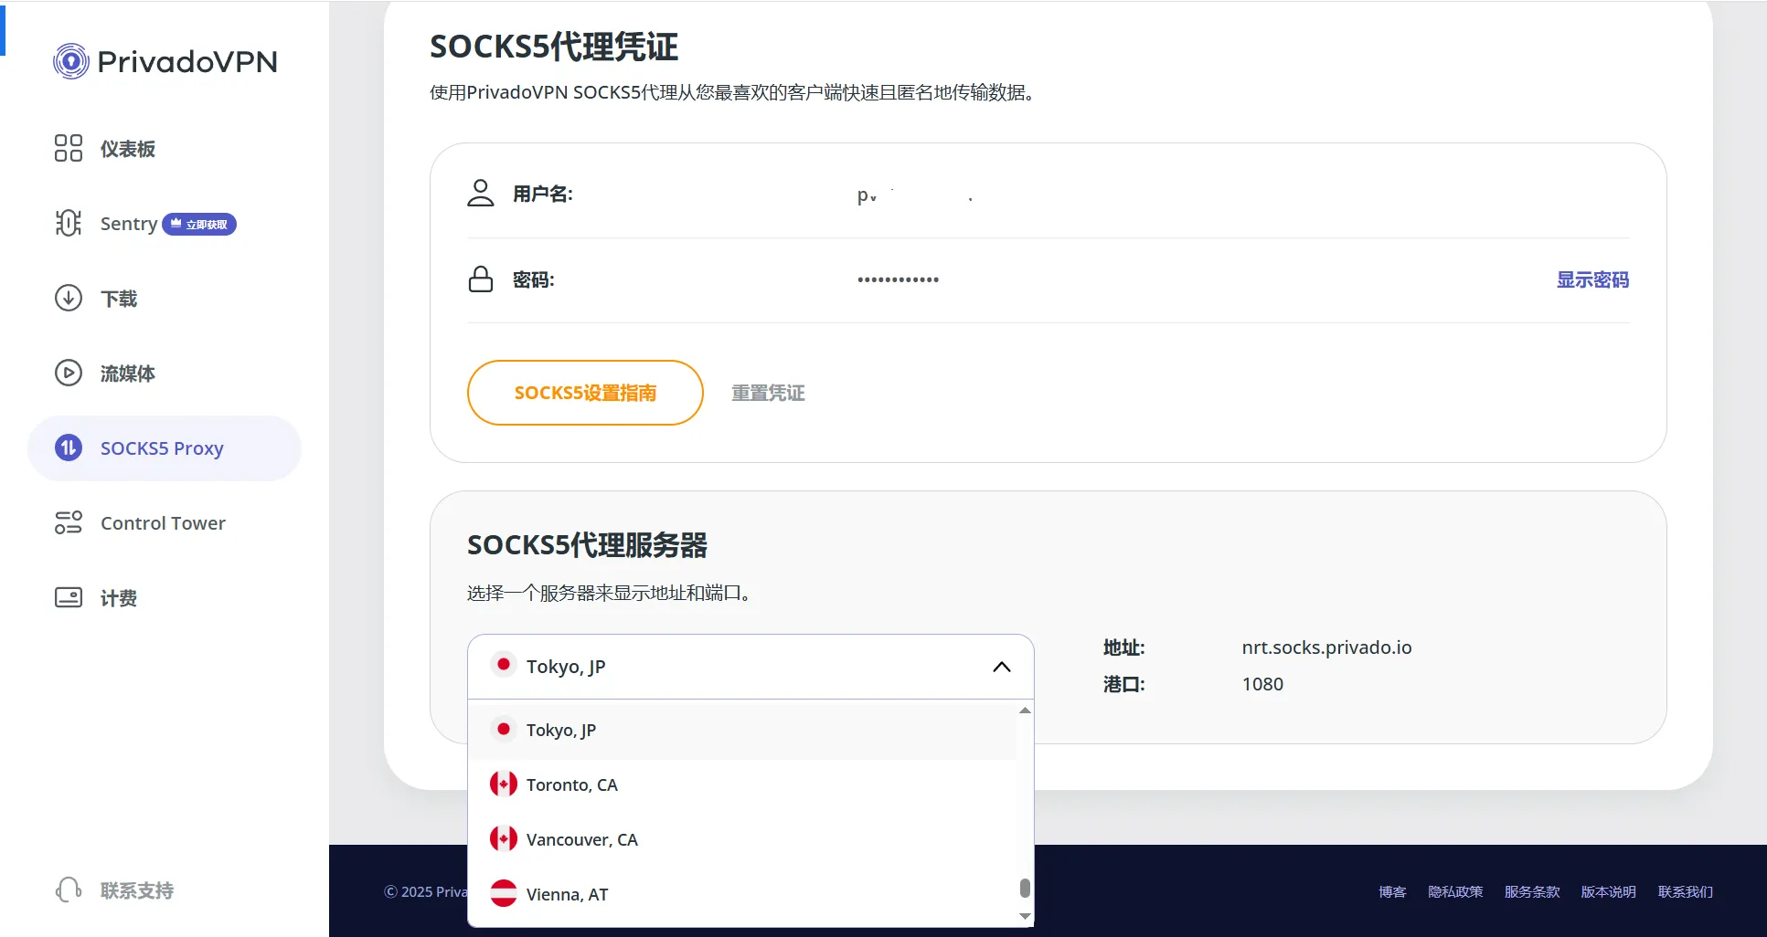Open the Sentry menu item
This screenshot has height=937, width=1767.
(x=165, y=223)
